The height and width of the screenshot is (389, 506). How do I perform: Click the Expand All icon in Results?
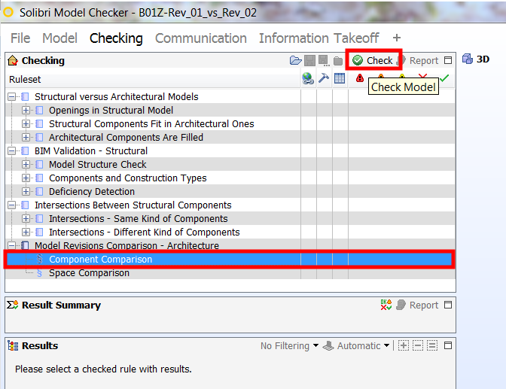click(404, 346)
